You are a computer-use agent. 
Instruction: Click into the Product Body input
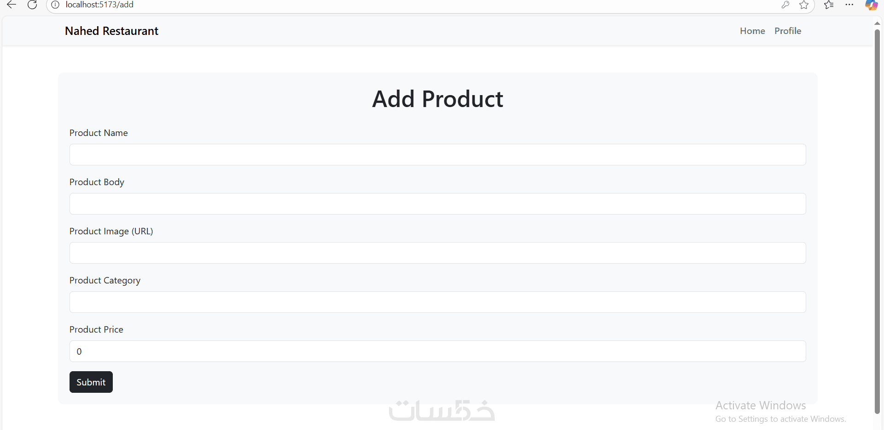tap(437, 204)
